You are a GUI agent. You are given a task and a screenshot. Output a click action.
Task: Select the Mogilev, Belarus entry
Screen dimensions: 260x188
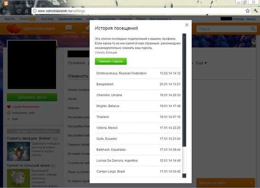[138, 106]
